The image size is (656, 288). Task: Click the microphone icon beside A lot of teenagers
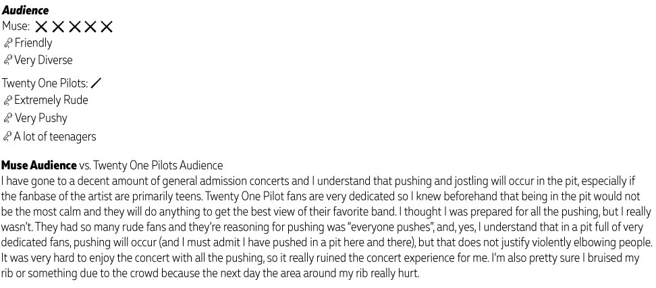(x=7, y=137)
